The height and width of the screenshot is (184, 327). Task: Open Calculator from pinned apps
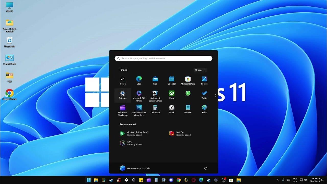tap(155, 109)
